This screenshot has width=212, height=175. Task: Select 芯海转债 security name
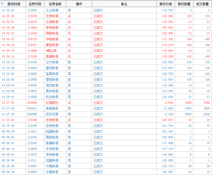[x=52, y=22]
